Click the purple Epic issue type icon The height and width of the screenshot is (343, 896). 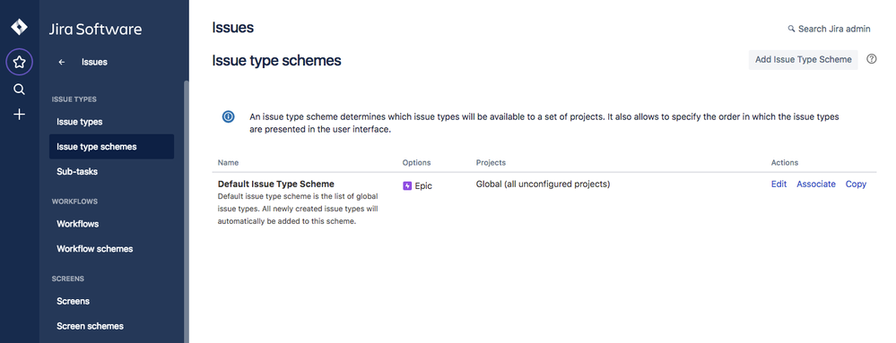point(407,185)
